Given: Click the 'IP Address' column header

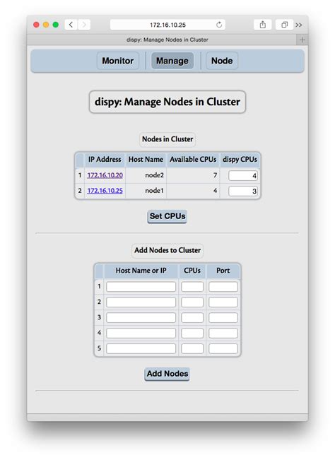Looking at the screenshot, I should tap(105, 160).
